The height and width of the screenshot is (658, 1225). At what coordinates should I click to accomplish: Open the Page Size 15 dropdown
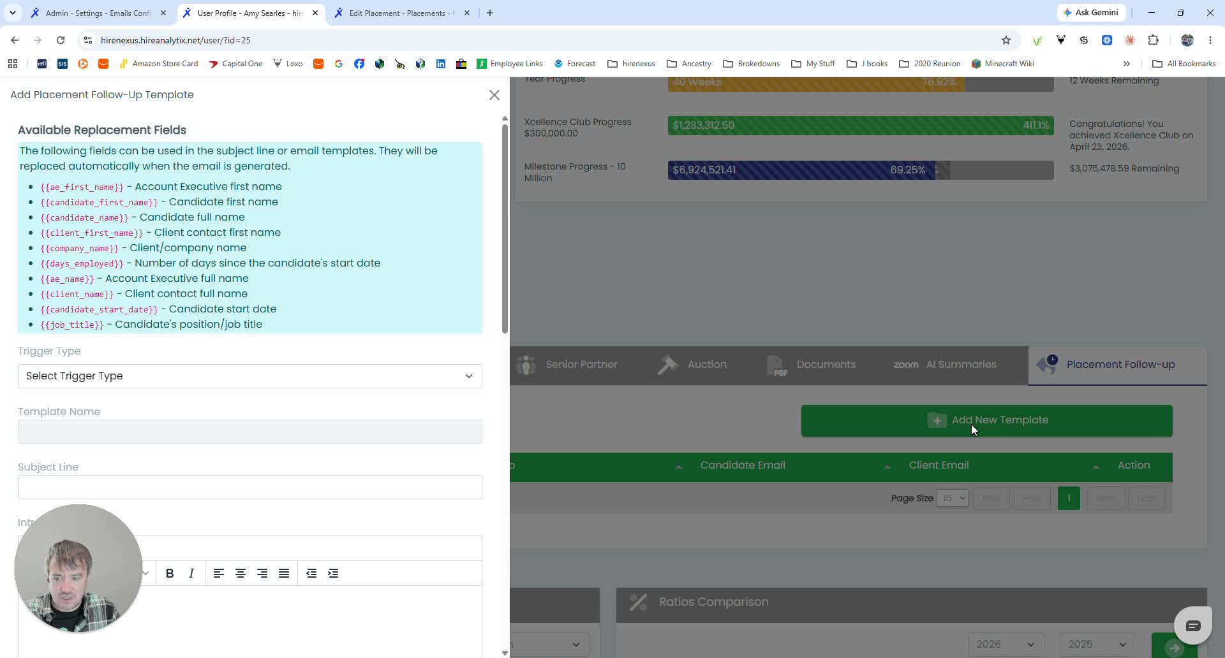click(x=953, y=498)
